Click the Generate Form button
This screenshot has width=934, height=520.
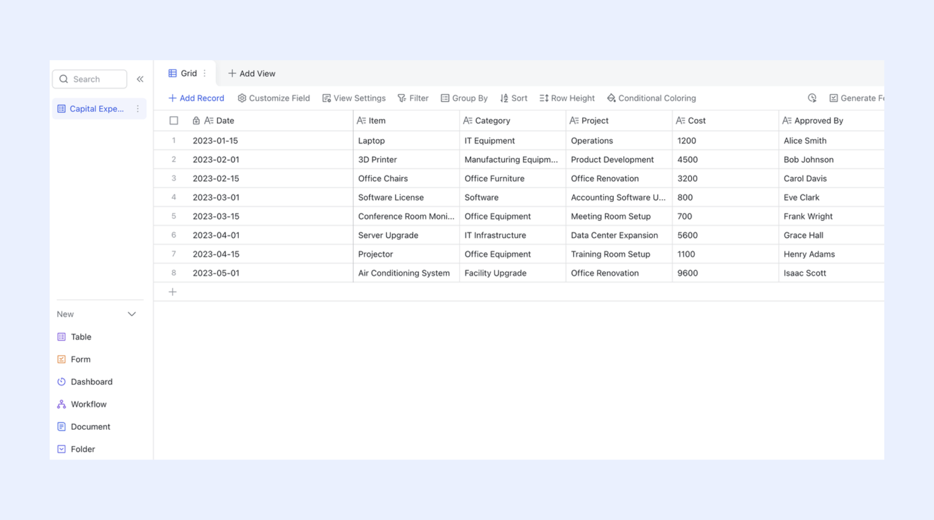tap(857, 98)
